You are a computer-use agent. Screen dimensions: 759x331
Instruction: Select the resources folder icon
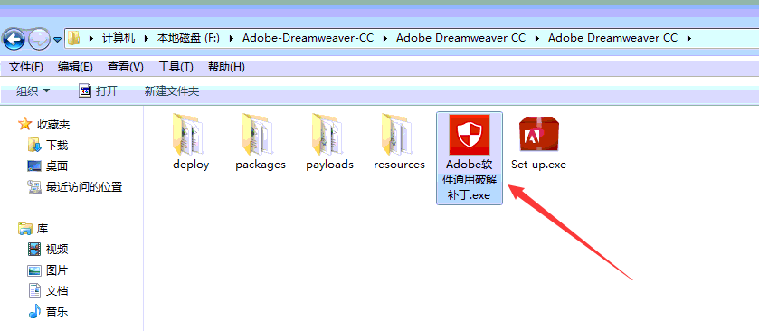coord(397,135)
